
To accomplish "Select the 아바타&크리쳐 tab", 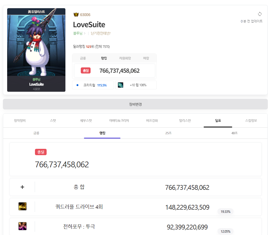I will [119, 121].
